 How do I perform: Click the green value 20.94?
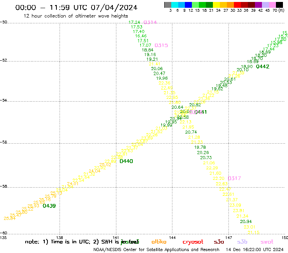246,221
